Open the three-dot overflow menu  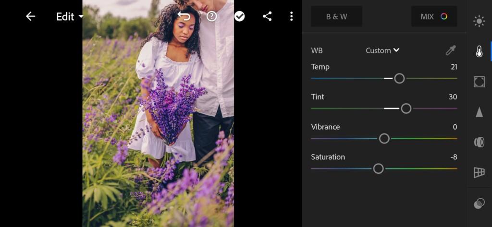[x=292, y=16]
